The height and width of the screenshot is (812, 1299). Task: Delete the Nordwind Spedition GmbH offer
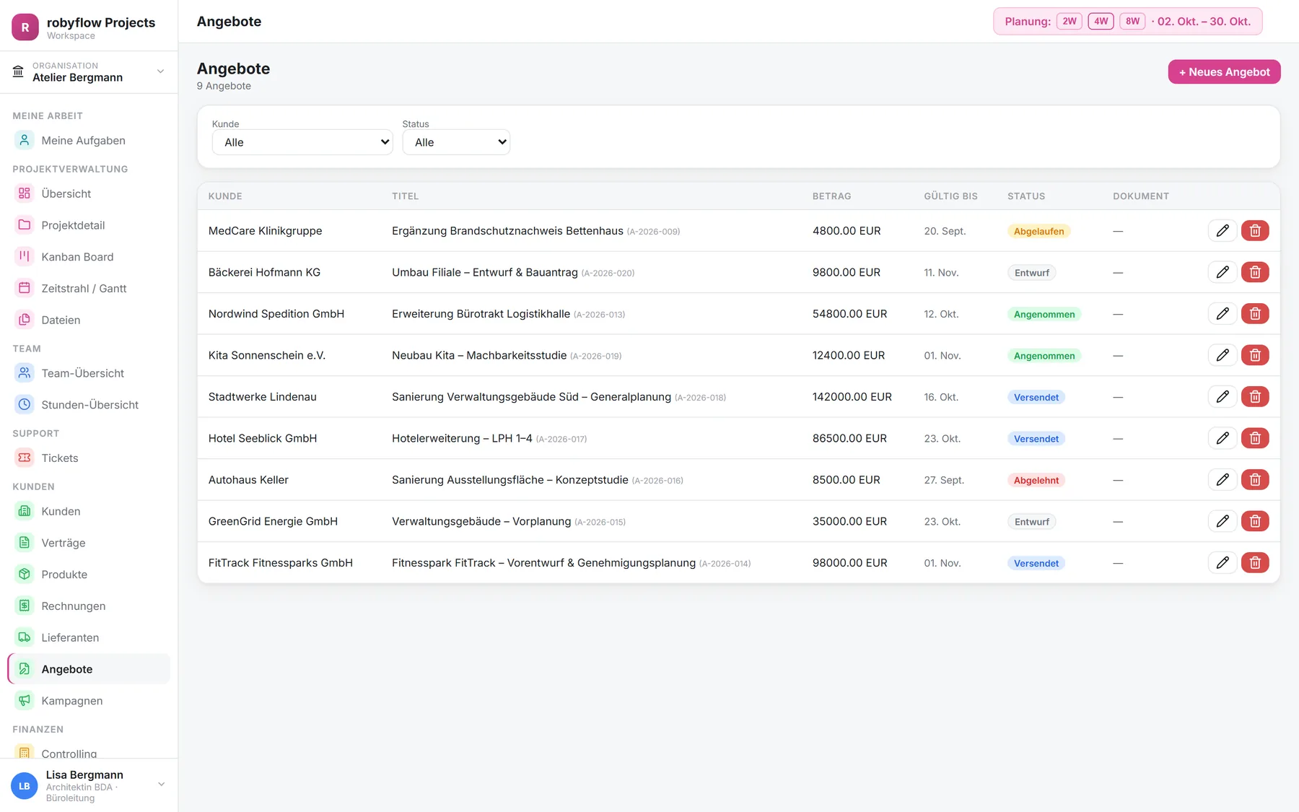[1255, 314]
